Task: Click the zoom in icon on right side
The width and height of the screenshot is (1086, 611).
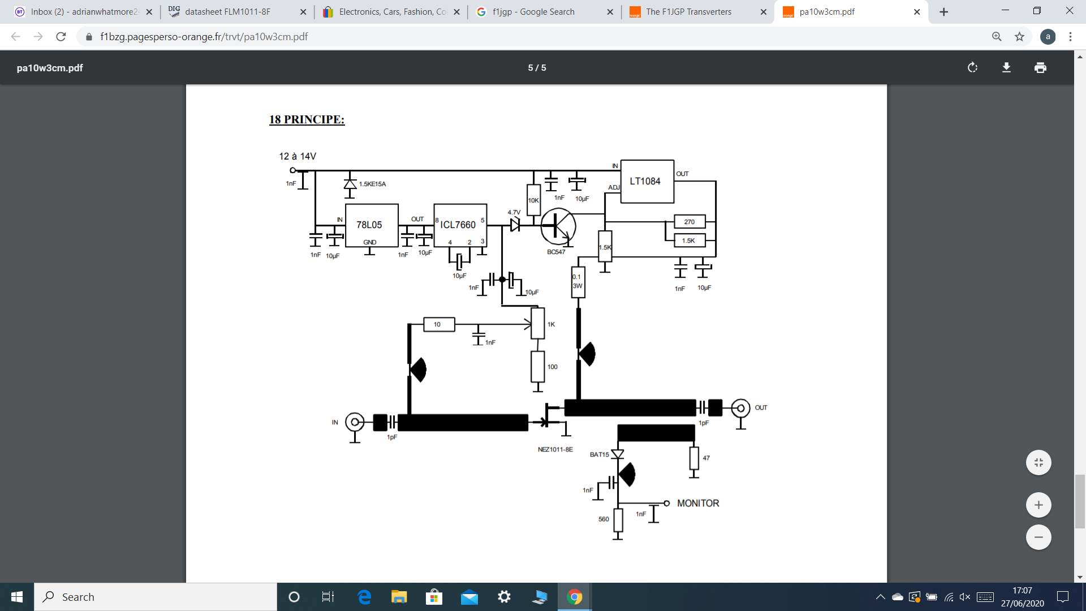Action: [x=1037, y=505]
